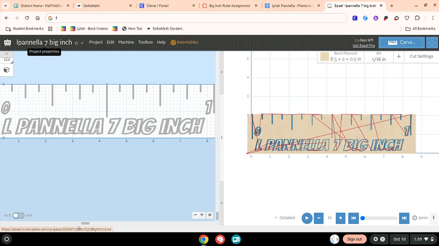
Task: Switch to Lylah Pannella Plants tab
Action: point(292,6)
